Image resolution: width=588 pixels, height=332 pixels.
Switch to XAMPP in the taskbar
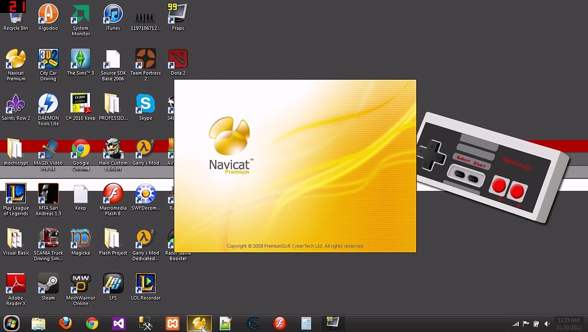pyautogui.click(x=172, y=323)
